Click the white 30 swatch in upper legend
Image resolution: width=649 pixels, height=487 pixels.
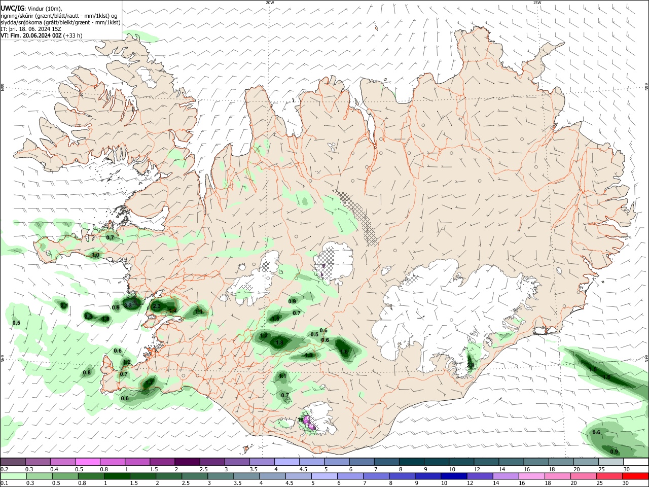point(635,462)
